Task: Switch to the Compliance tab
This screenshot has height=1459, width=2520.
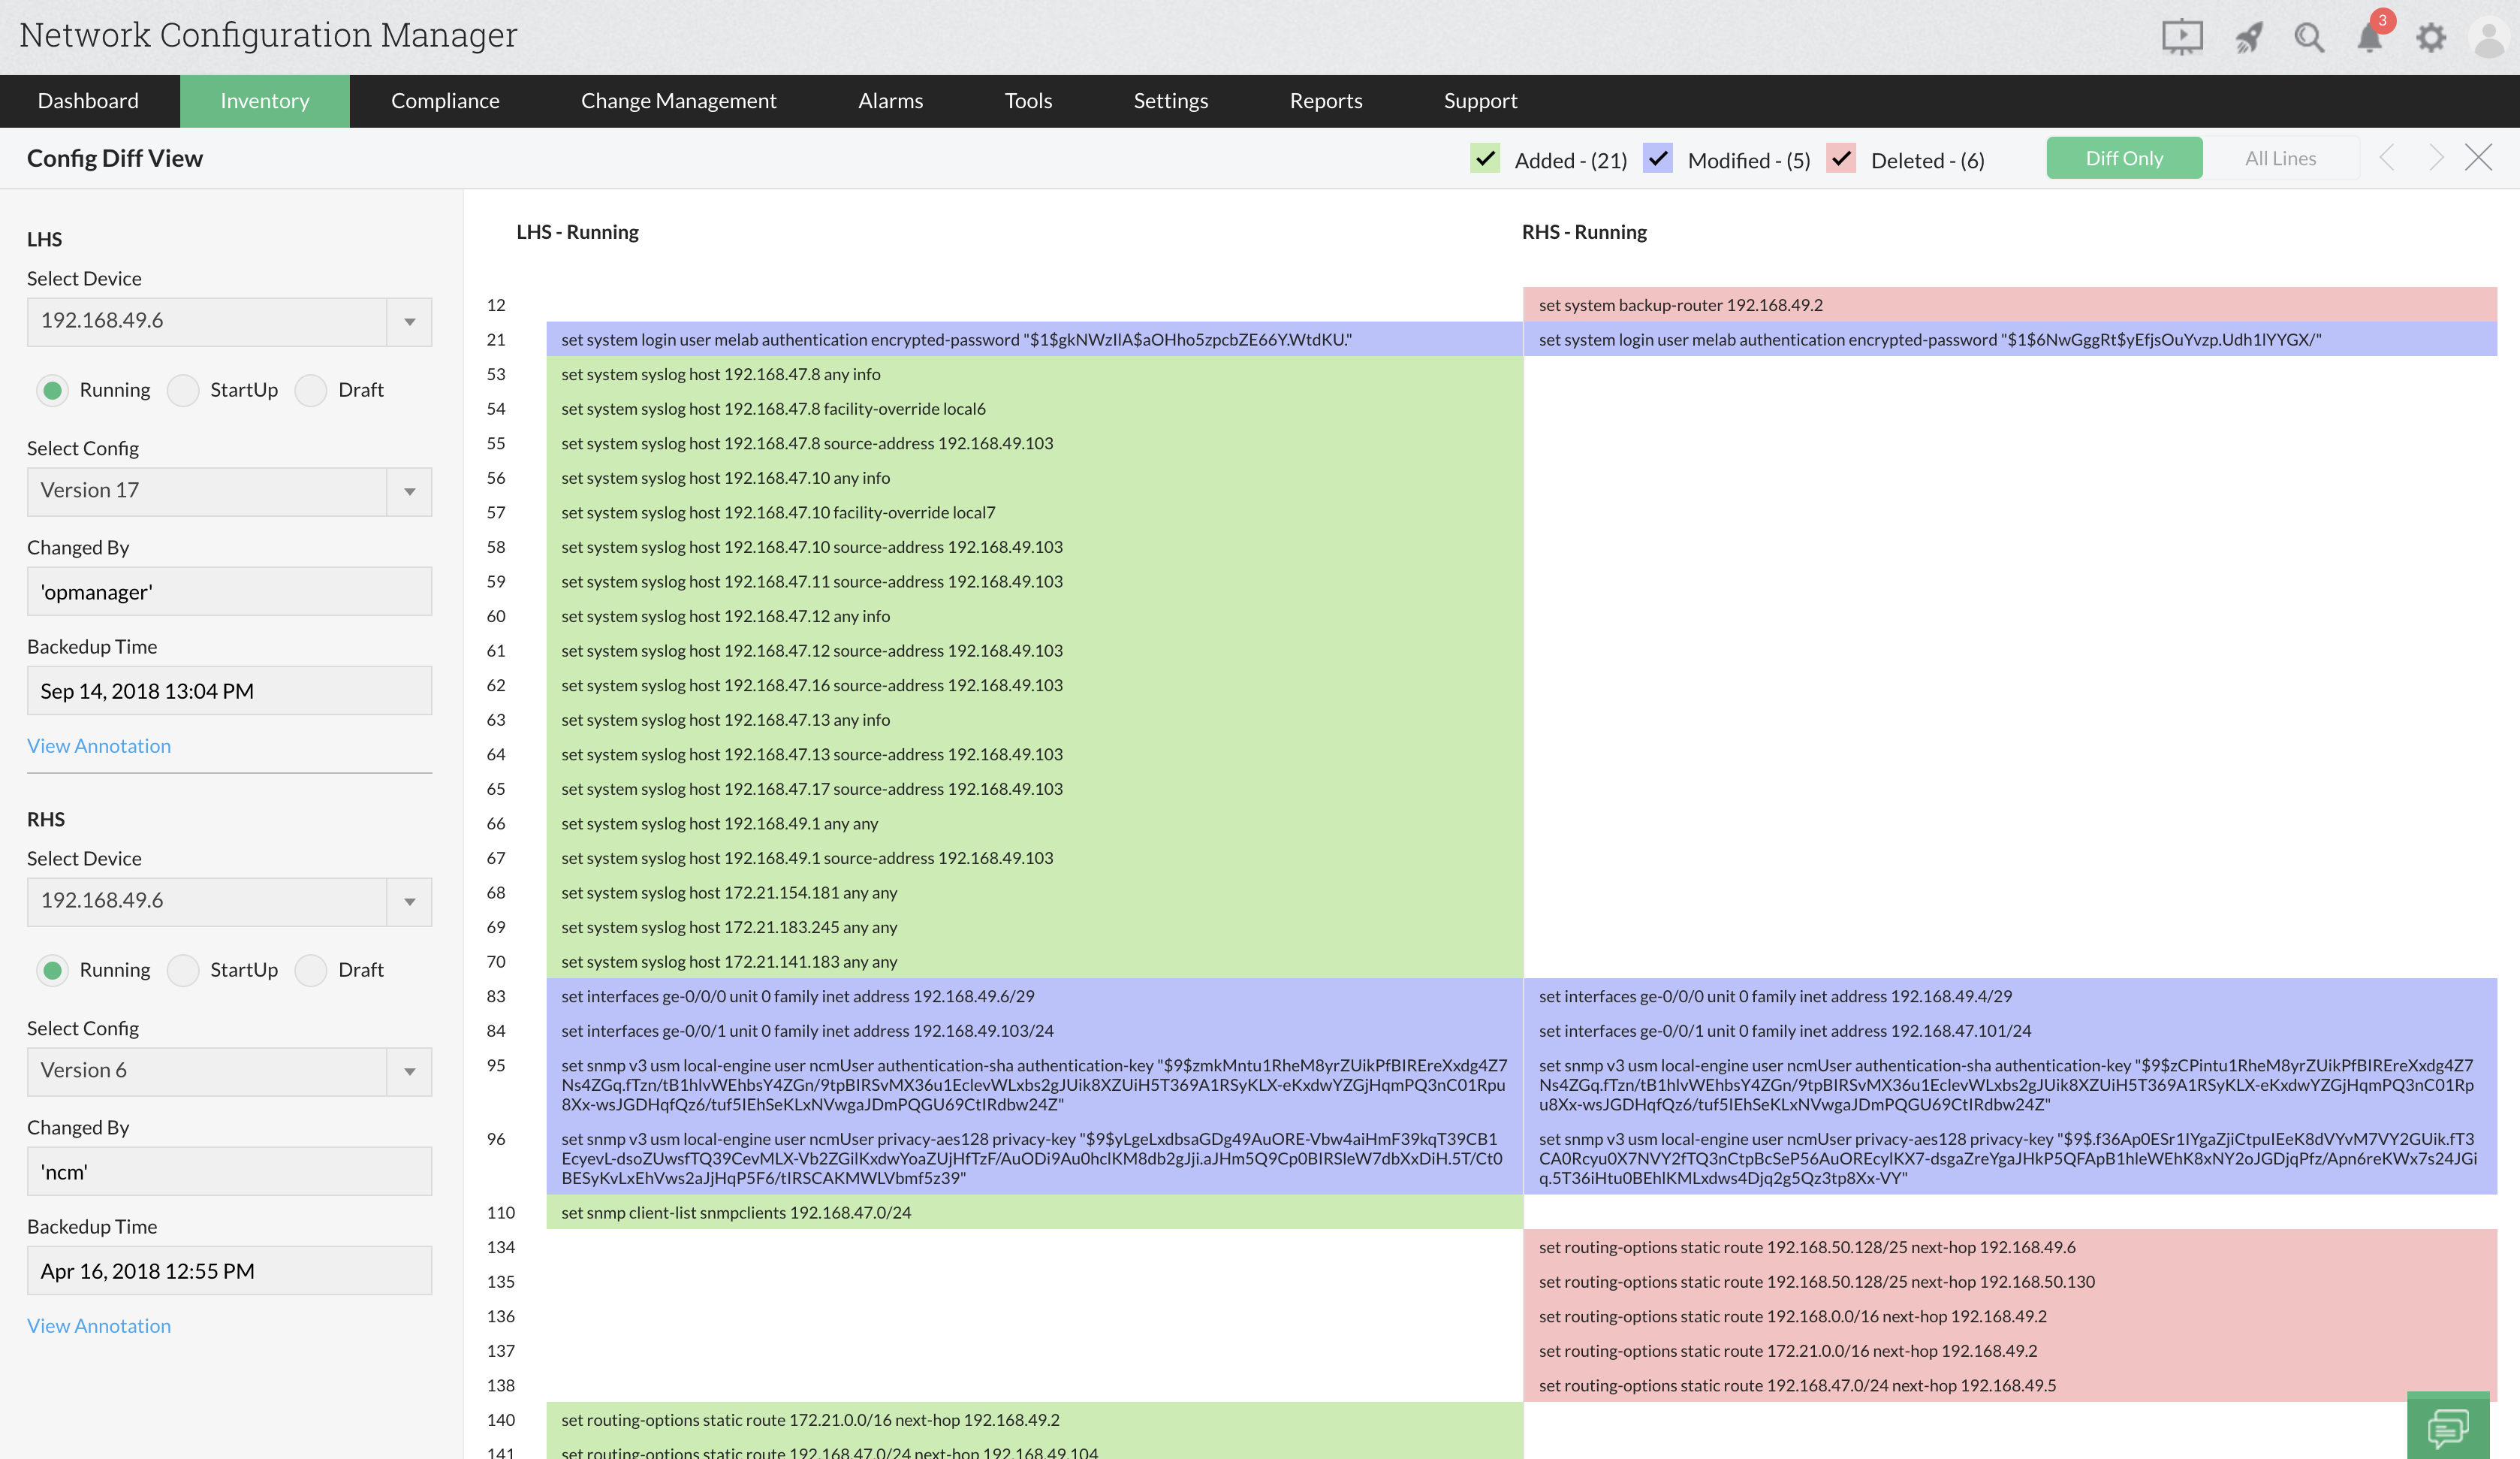Action: (446, 99)
